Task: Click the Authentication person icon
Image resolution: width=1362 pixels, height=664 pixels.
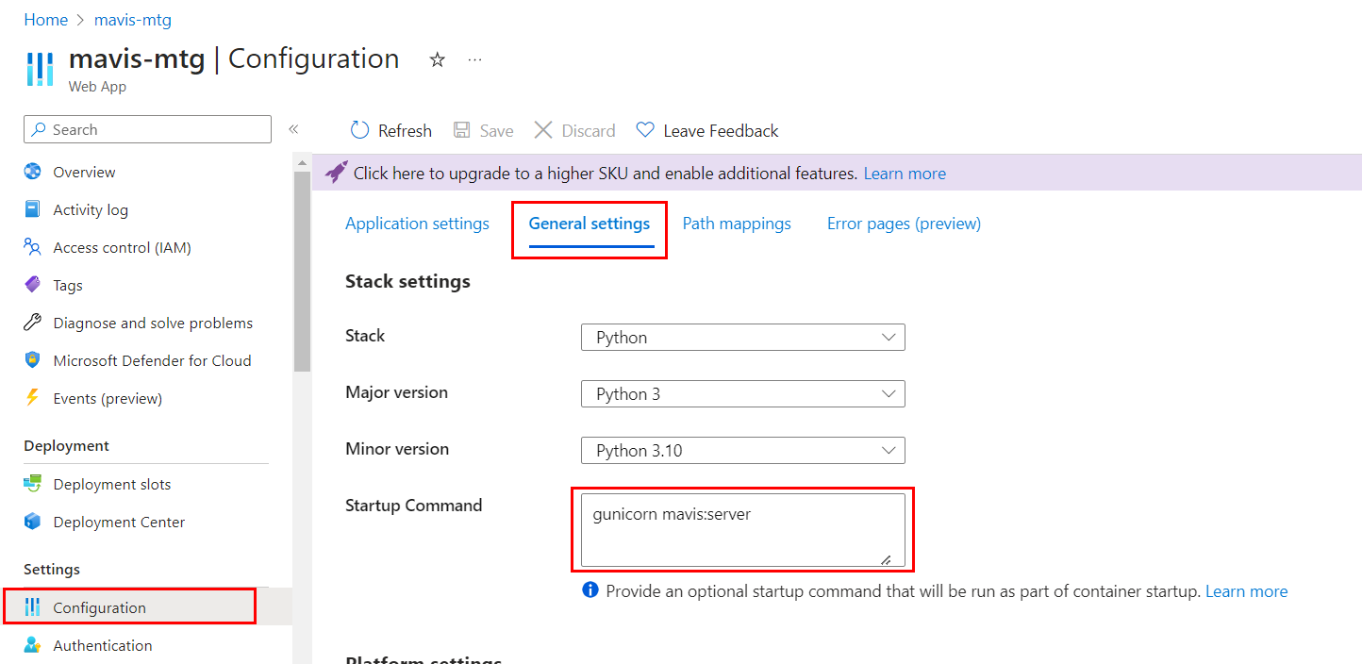Action: (33, 645)
